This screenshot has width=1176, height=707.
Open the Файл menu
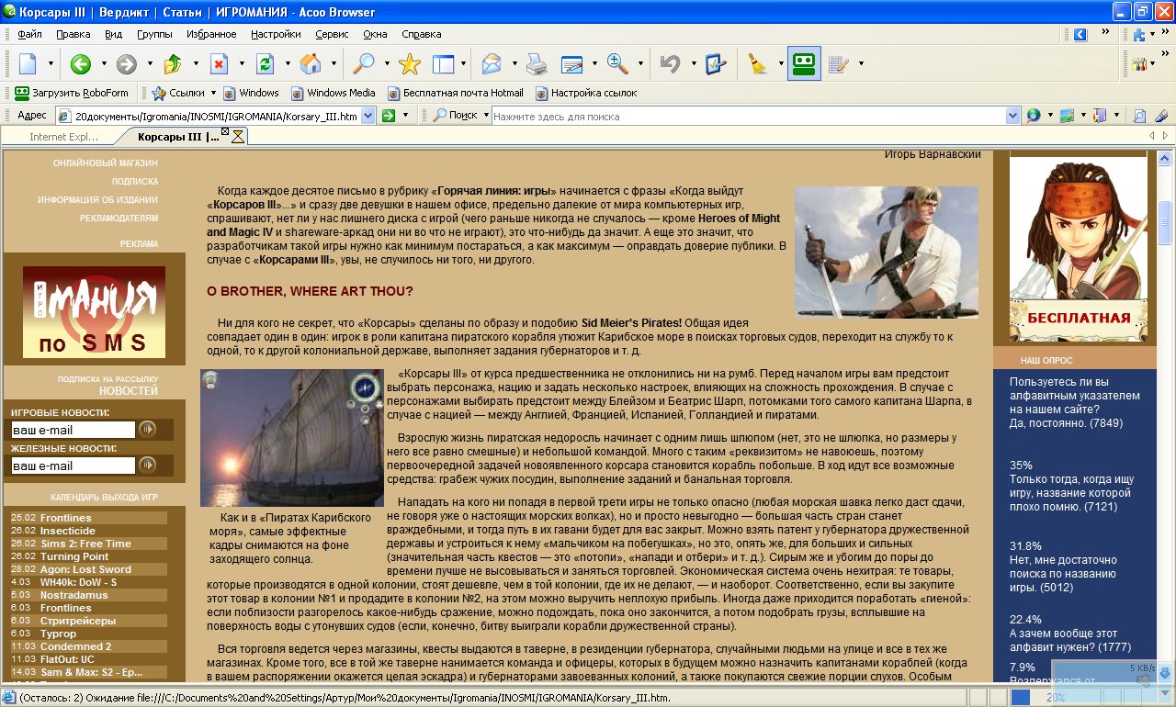tap(28, 34)
